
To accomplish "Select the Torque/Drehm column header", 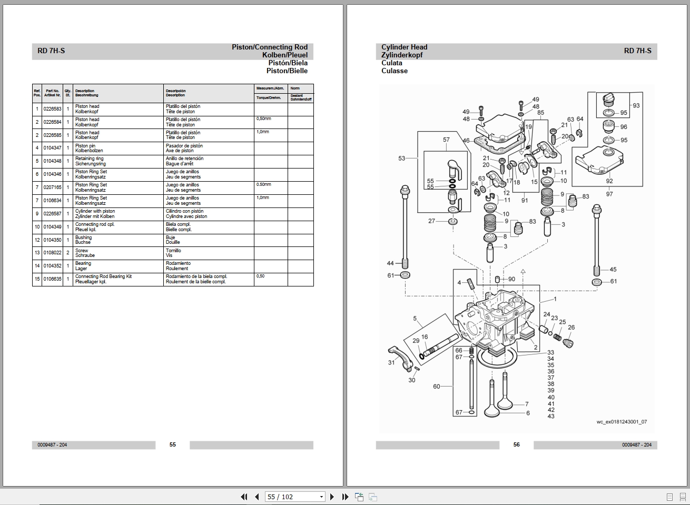I will 268,97.
